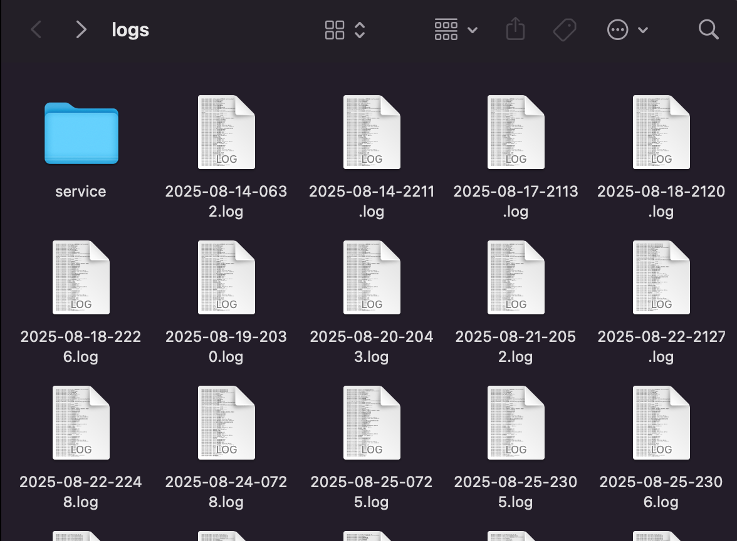The width and height of the screenshot is (737, 541).
Task: Click the 2025-08-22-2127.log file icon
Action: (661, 278)
